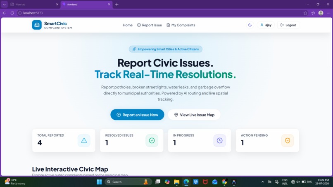This screenshot has width=333, height=187.
Task: Open the McAfee taskbar icon
Action: (x=205, y=182)
